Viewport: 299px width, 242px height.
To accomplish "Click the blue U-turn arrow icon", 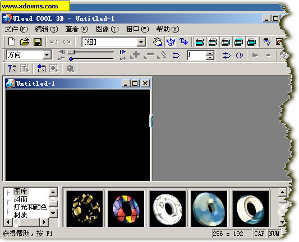I will click(x=176, y=55).
